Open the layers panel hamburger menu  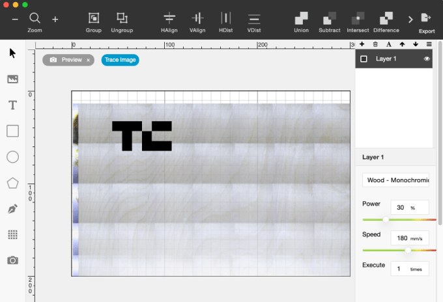pos(429,44)
